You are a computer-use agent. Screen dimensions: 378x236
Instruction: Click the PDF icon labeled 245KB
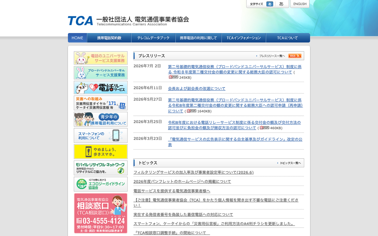click(x=173, y=77)
